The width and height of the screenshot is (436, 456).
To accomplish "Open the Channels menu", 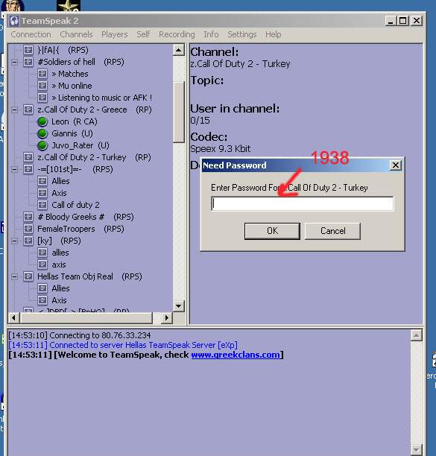I will [76, 34].
